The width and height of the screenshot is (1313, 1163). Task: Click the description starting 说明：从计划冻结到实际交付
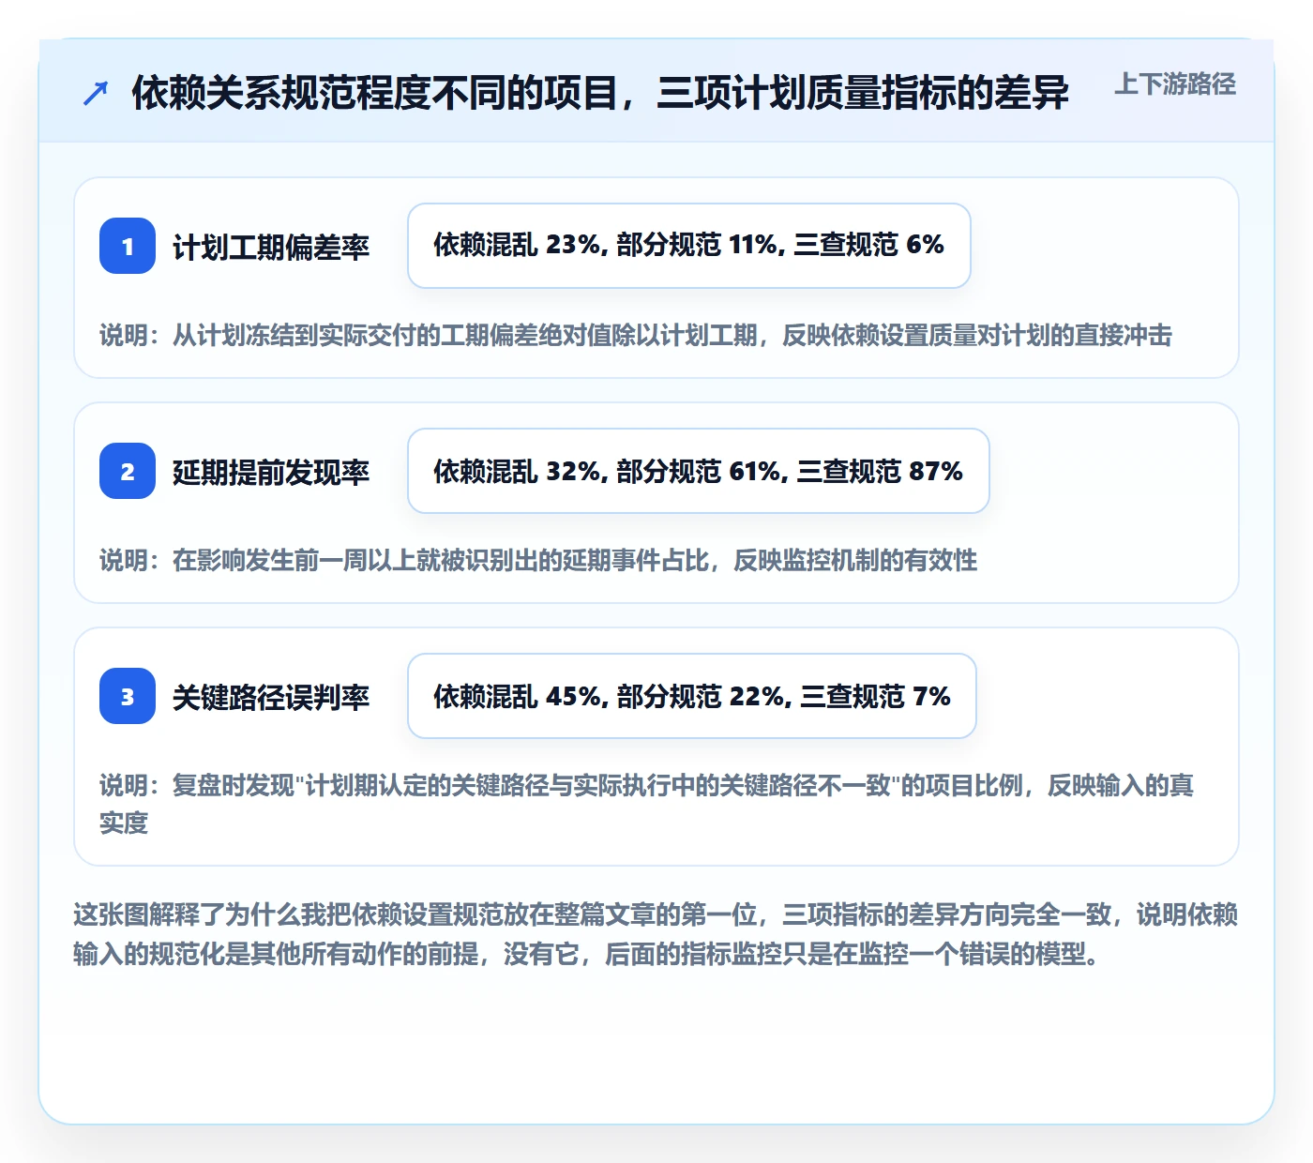tap(636, 335)
